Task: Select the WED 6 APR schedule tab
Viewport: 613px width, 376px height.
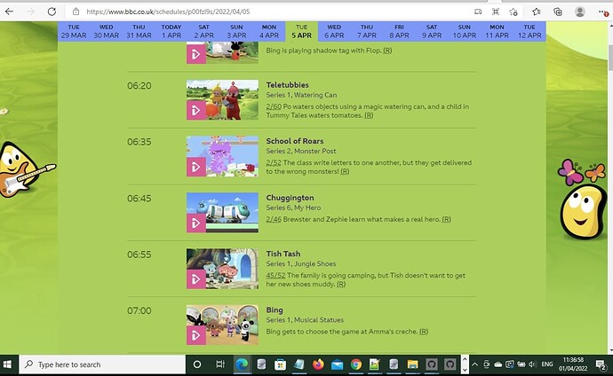Action: point(334,31)
